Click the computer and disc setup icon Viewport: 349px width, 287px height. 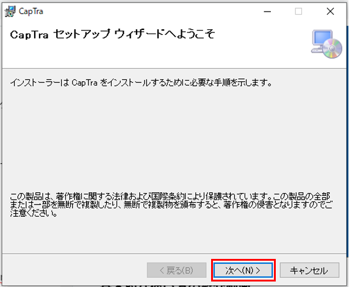point(326,44)
